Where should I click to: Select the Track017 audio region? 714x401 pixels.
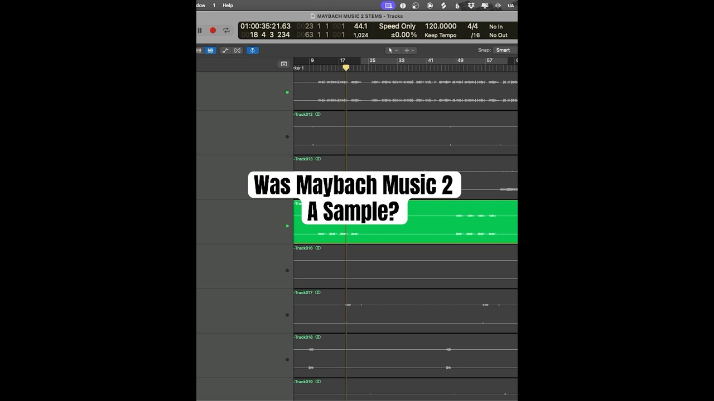pos(406,311)
